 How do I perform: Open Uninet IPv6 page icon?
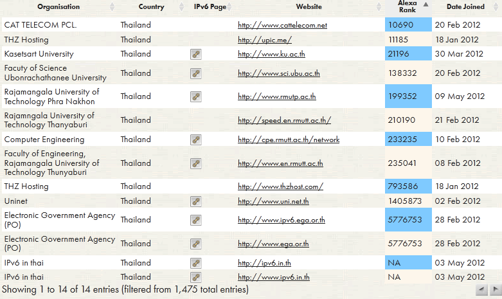196,201
